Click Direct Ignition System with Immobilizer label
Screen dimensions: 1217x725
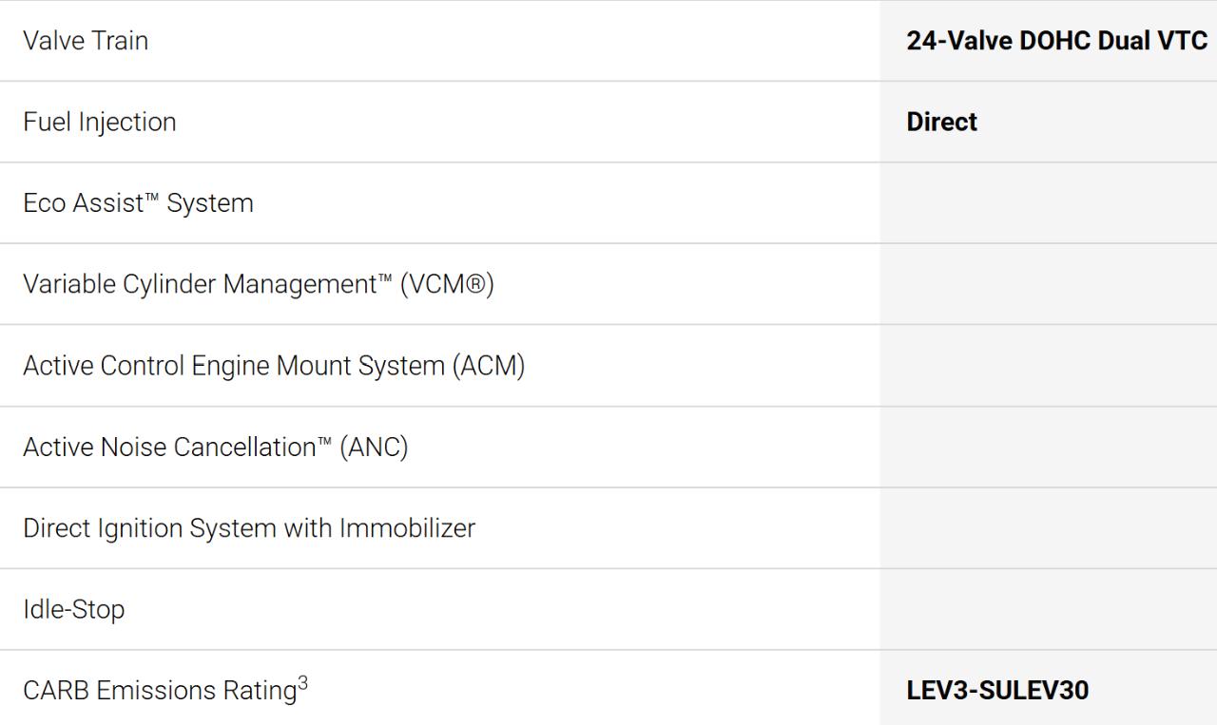pyautogui.click(x=249, y=528)
